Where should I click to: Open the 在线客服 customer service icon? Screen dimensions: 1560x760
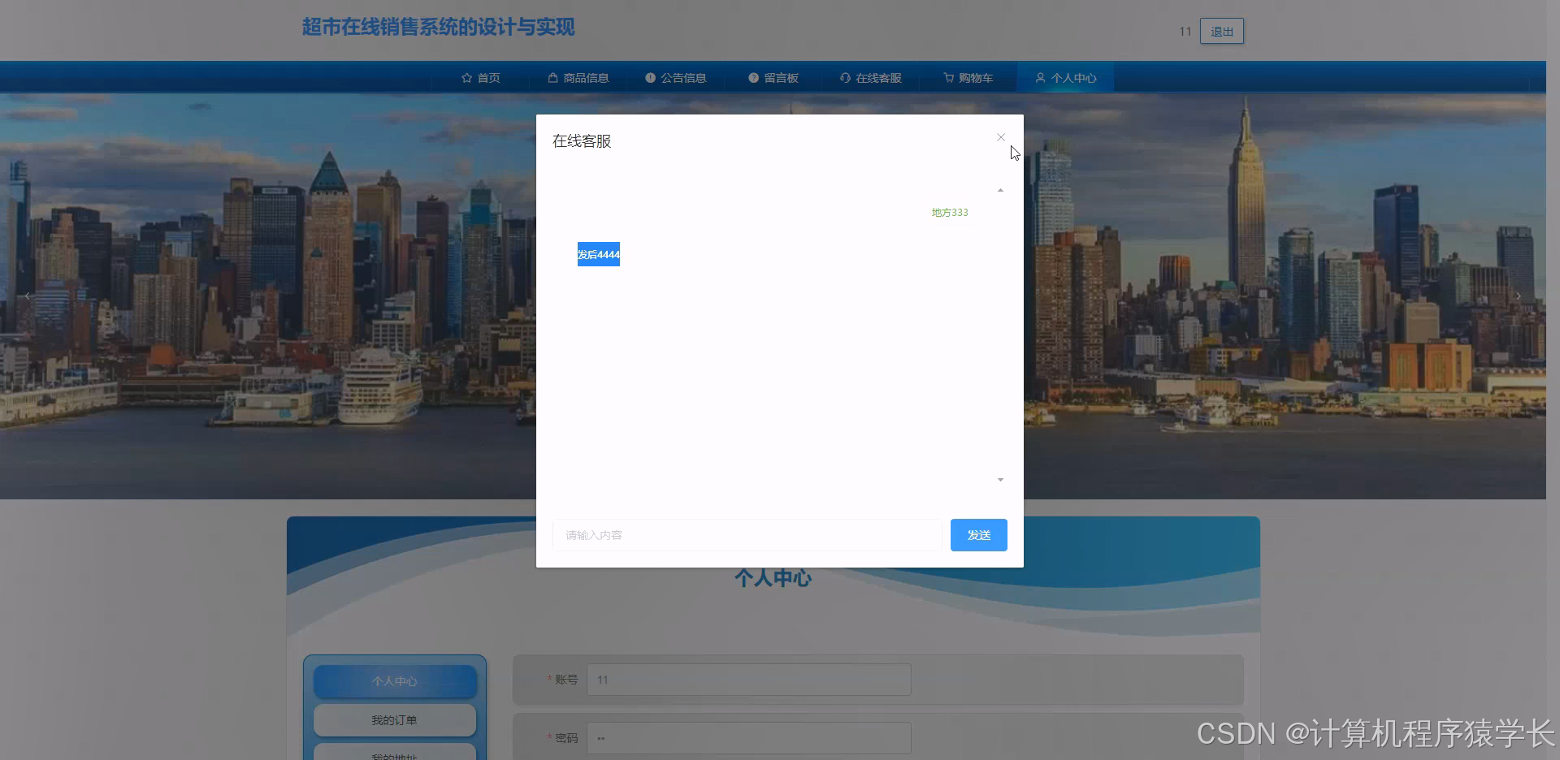845,77
